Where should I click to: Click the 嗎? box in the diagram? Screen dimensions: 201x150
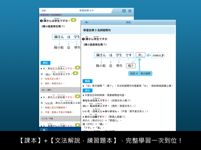coord(131,66)
